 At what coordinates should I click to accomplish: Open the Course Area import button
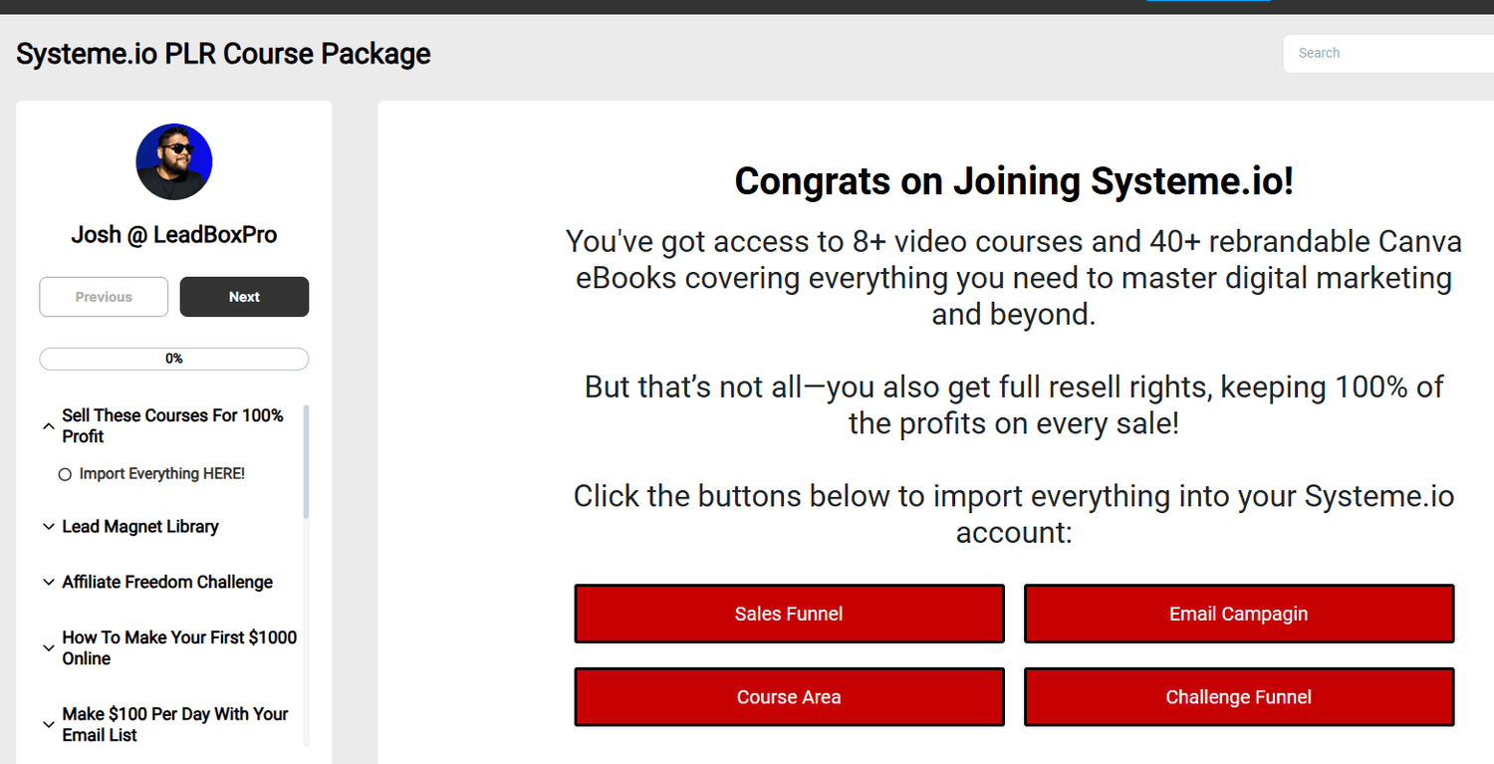pyautogui.click(x=789, y=697)
